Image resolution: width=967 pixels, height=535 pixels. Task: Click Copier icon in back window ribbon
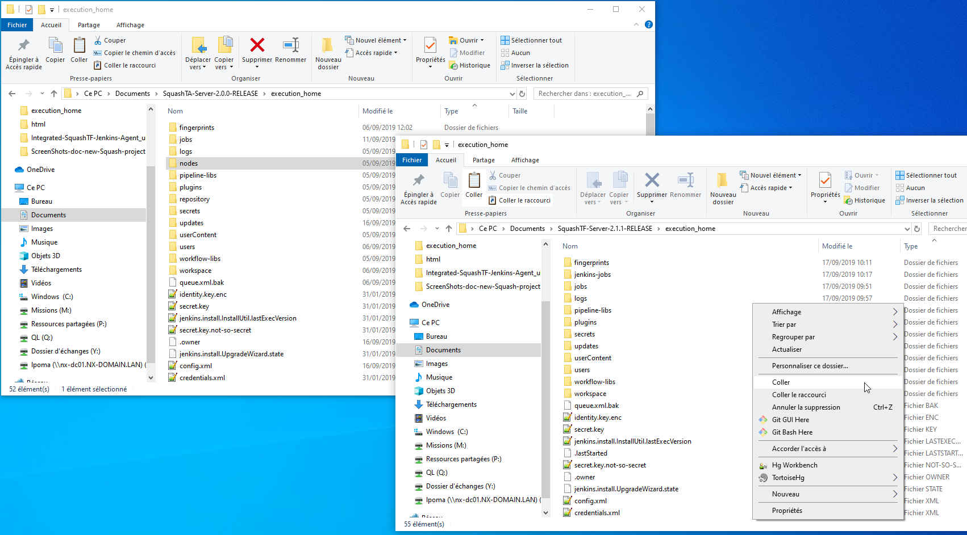tap(55, 45)
